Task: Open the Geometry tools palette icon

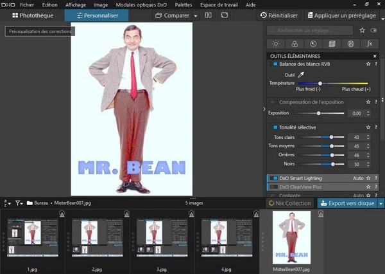Action: tap(332, 44)
